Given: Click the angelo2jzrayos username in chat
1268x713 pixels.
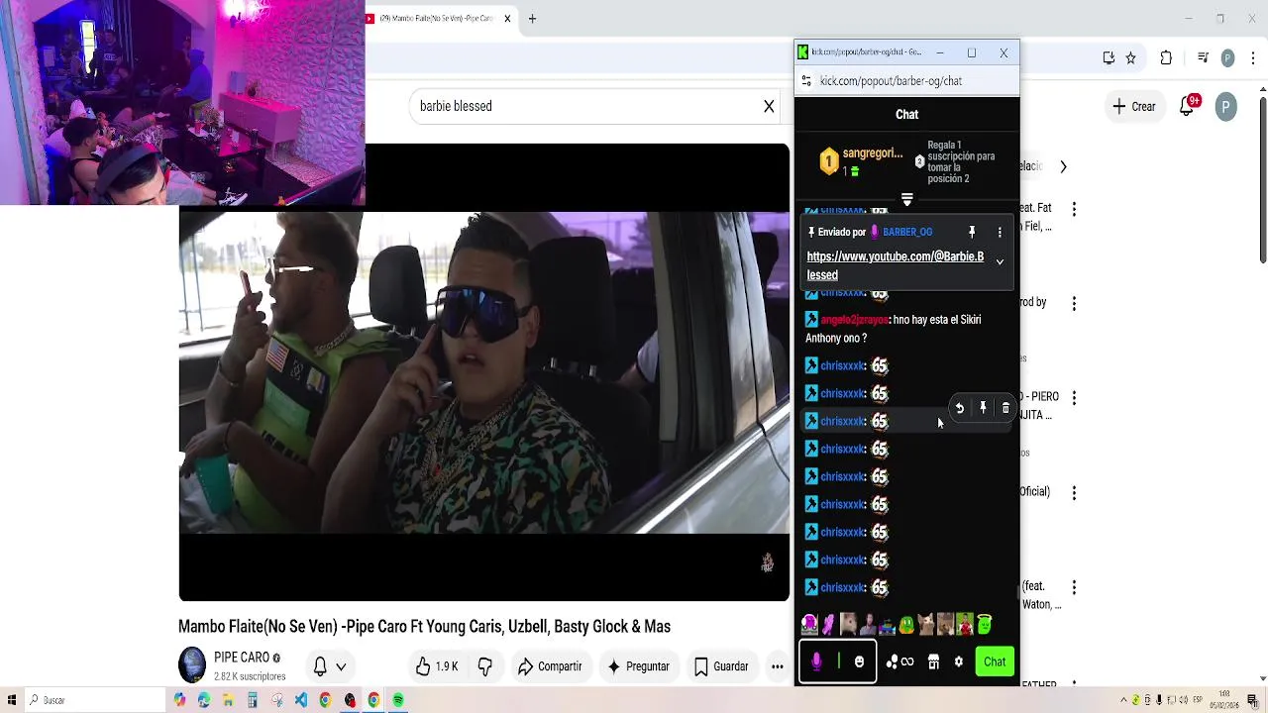Looking at the screenshot, I should coord(855,320).
